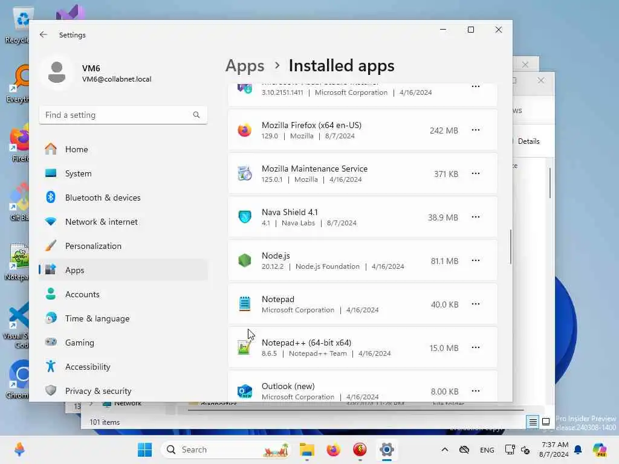Click the taskbar Search box

[x=226, y=449]
